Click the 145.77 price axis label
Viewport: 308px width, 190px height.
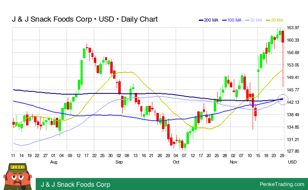[x=293, y=90]
